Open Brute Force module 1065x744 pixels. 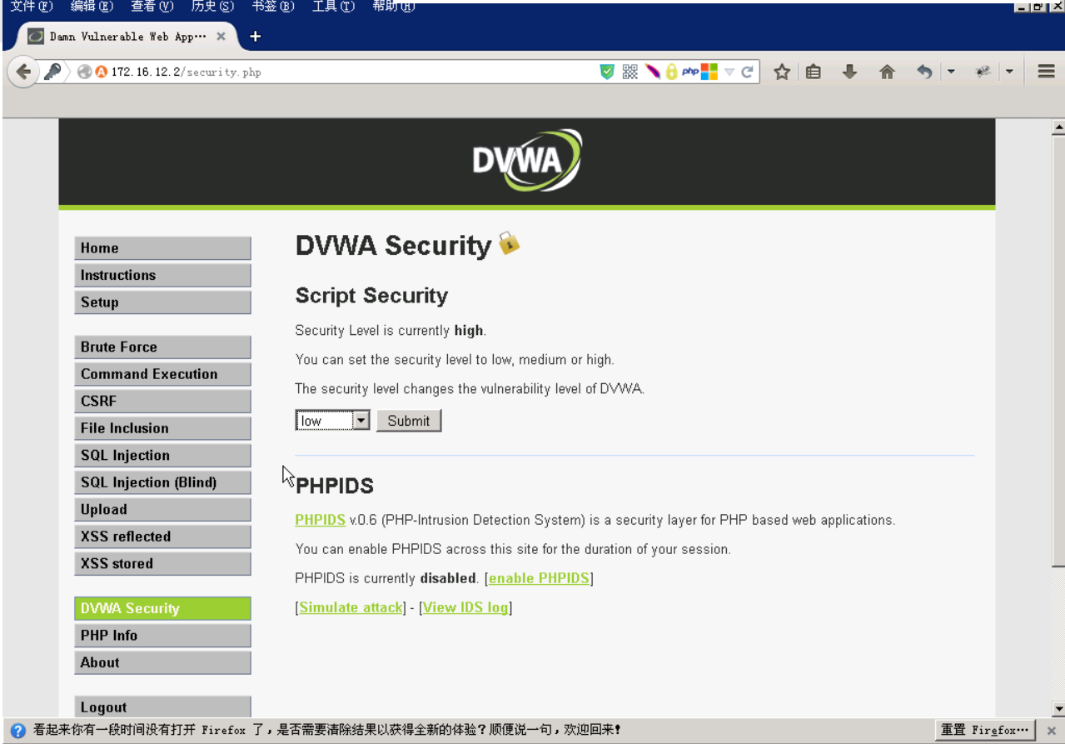tap(162, 347)
